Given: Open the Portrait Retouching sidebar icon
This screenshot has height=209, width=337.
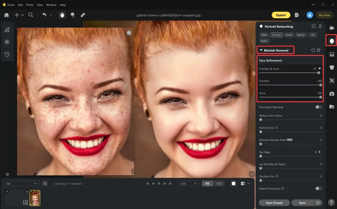Looking at the screenshot, I should click(332, 41).
